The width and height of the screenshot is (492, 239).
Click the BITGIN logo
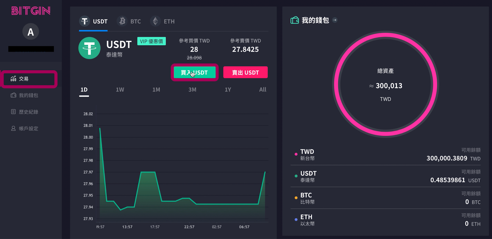point(31,11)
